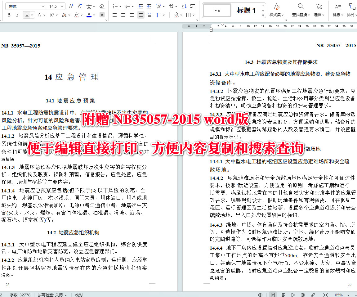Open the 排列 arrange menu
The width and height of the screenshot is (357, 297).
point(351,10)
